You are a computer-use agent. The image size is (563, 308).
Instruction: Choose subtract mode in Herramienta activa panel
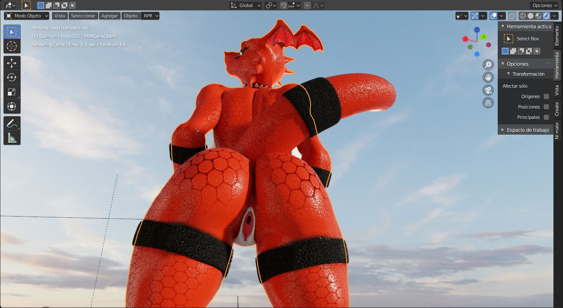tap(521, 51)
